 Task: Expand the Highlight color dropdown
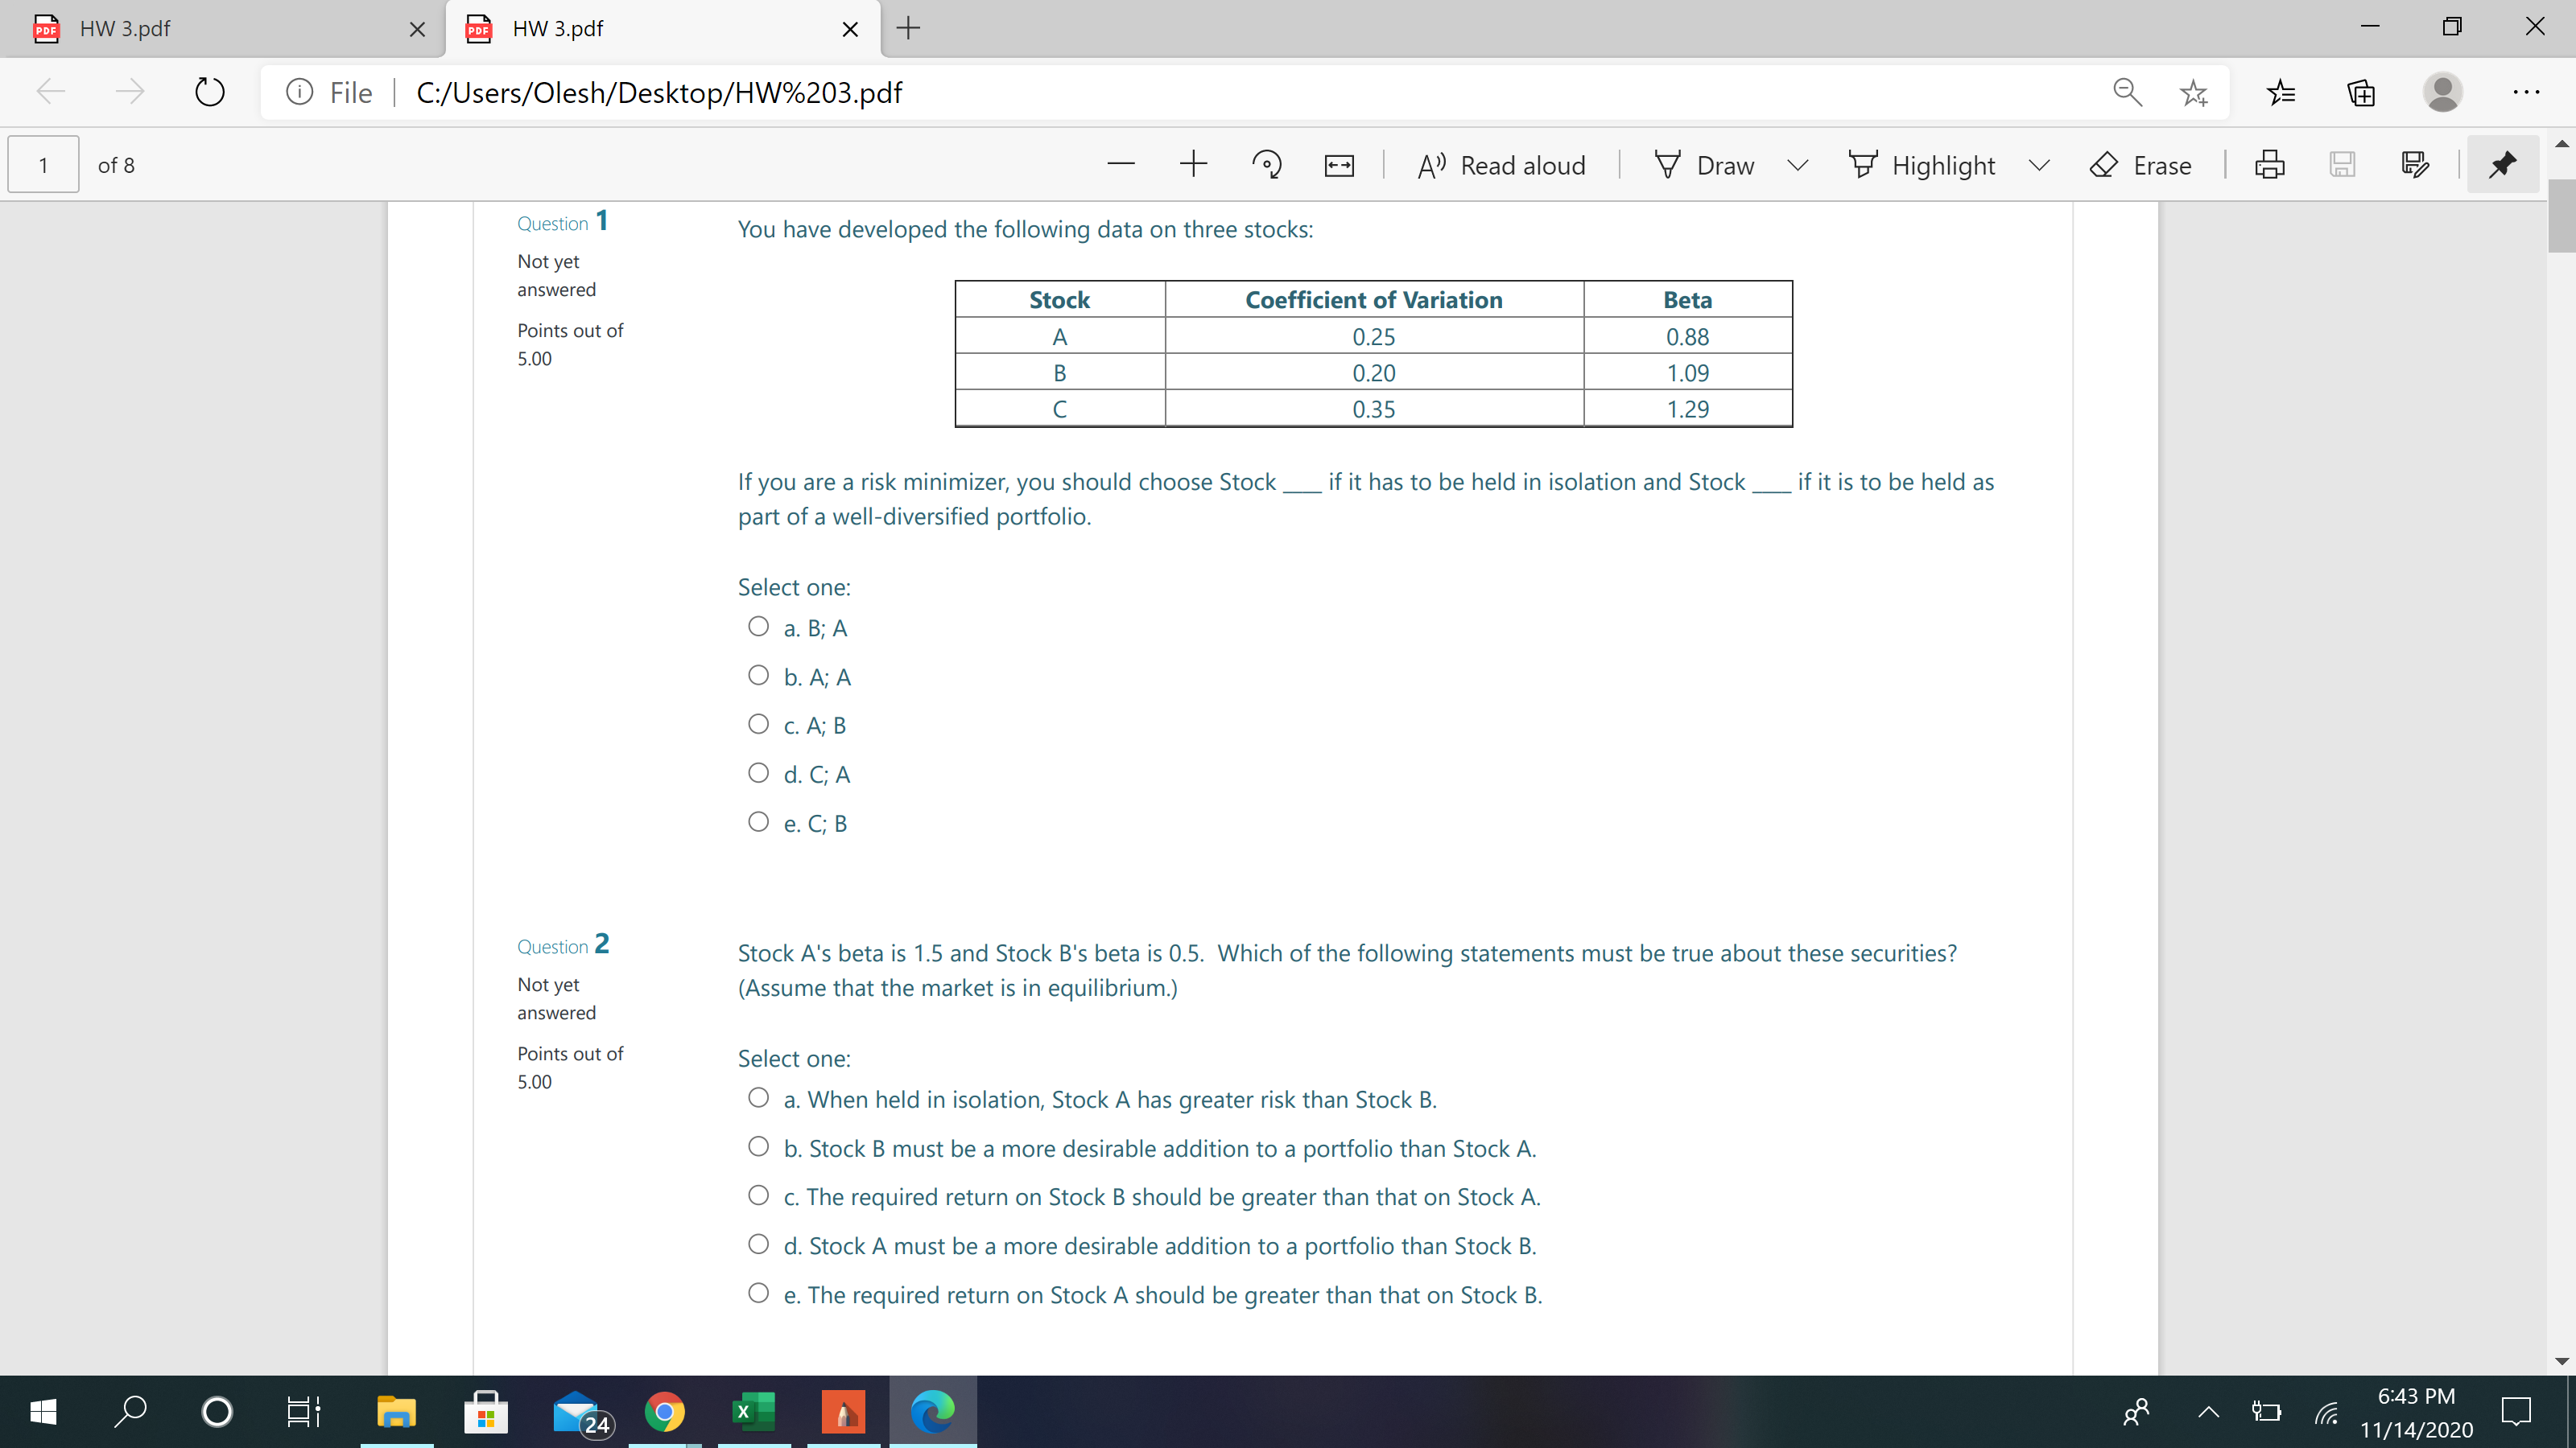pyautogui.click(x=2040, y=164)
